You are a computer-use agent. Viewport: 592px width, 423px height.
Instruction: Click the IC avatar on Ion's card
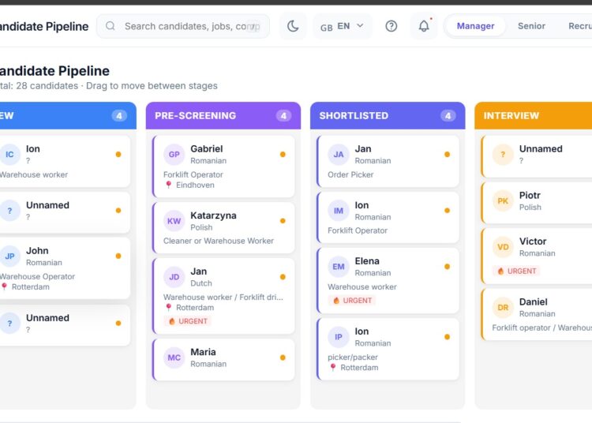9,155
